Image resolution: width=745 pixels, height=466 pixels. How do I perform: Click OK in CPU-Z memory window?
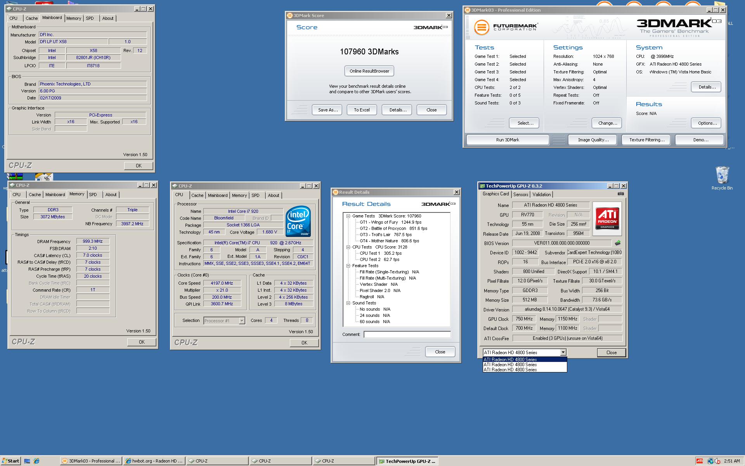pos(142,342)
